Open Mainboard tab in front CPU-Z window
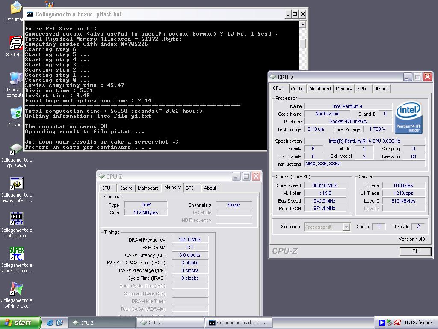Image resolution: width=438 pixels, height=329 pixels. tap(320, 89)
